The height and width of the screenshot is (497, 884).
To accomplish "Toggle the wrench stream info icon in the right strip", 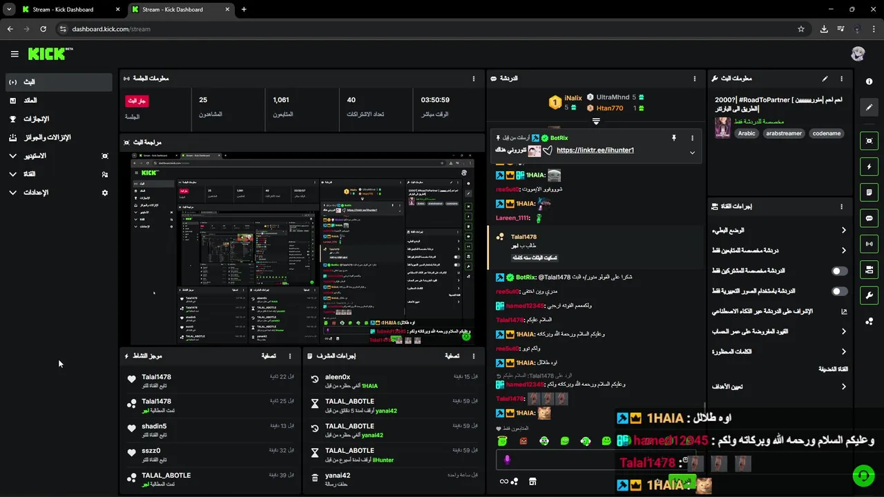I will pos(869,295).
